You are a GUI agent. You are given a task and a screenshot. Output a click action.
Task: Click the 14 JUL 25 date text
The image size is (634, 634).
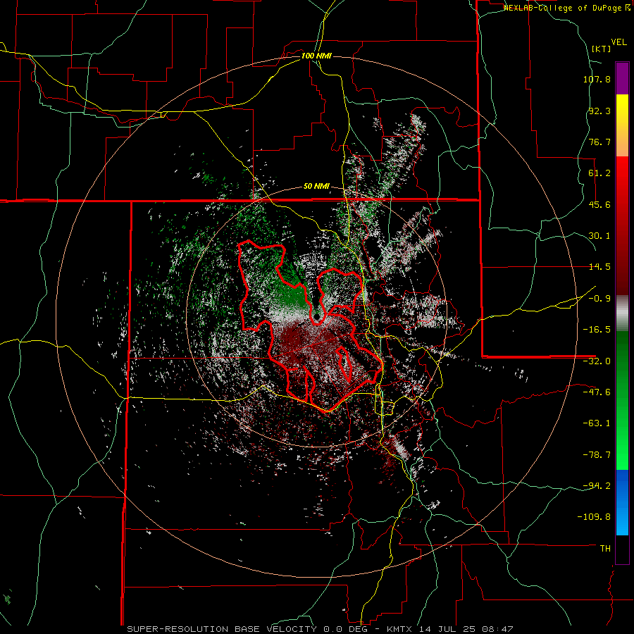448,629
